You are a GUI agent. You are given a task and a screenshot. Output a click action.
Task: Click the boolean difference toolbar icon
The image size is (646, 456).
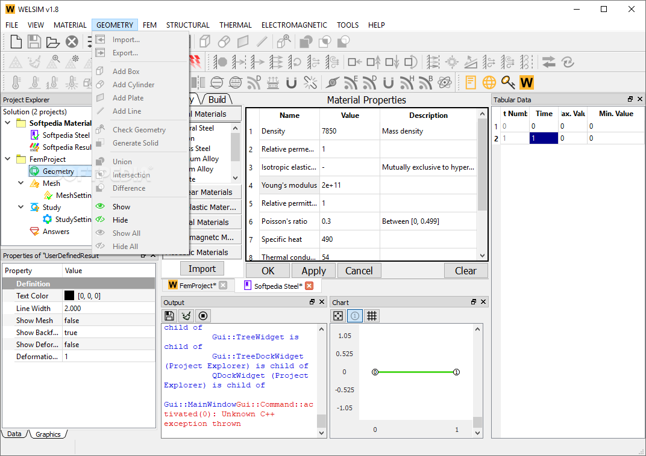[x=343, y=42]
